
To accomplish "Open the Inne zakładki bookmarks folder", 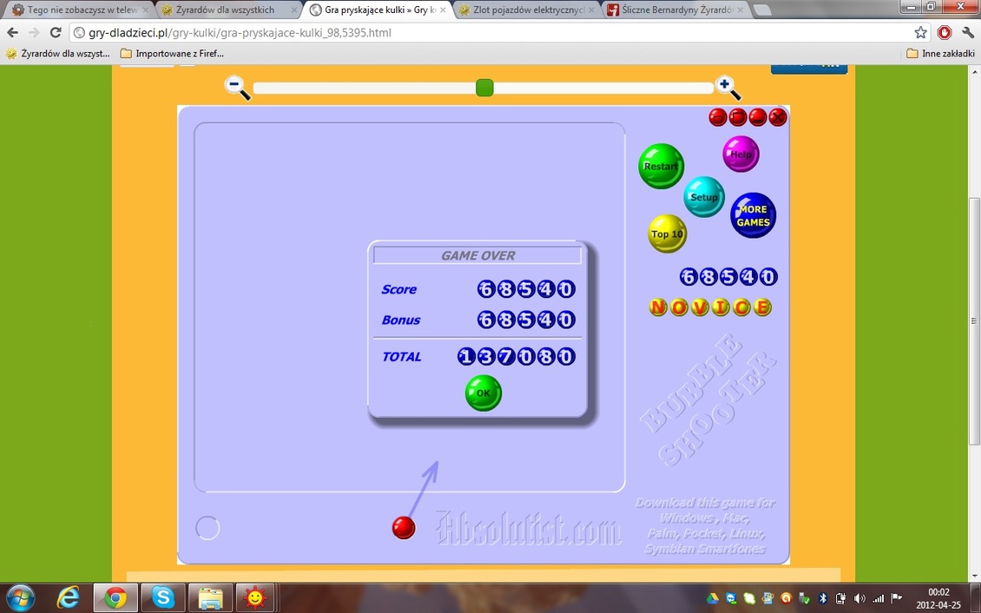I will 940,54.
